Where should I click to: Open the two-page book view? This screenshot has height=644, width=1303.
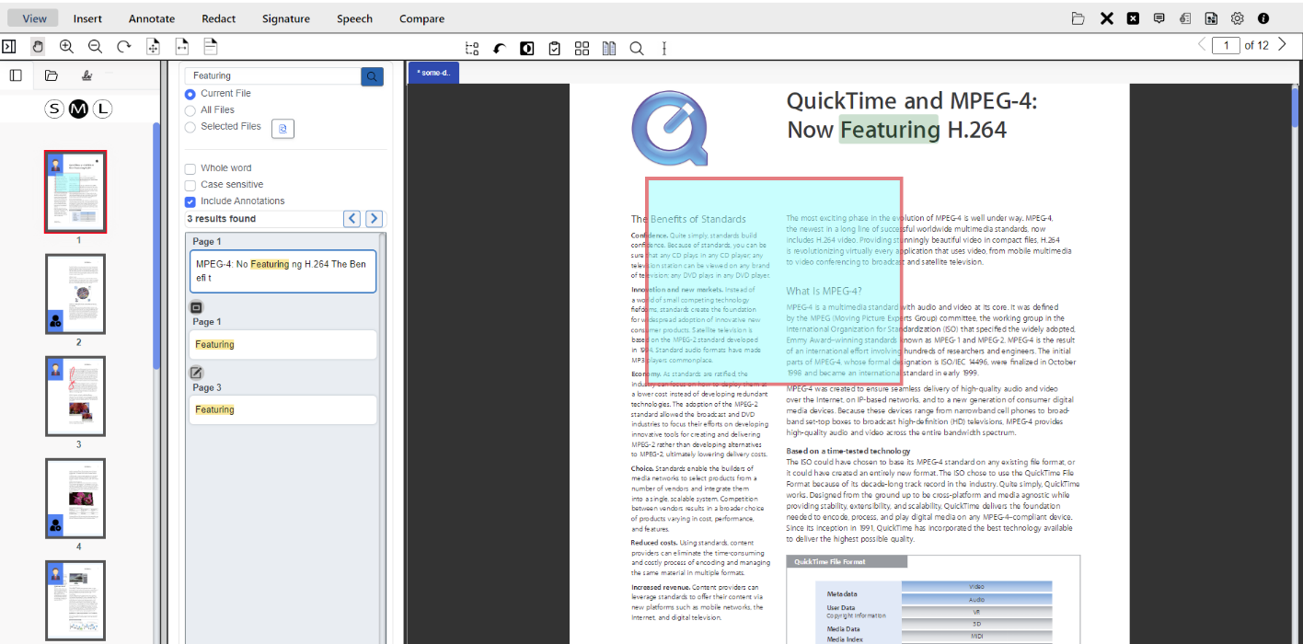[609, 48]
